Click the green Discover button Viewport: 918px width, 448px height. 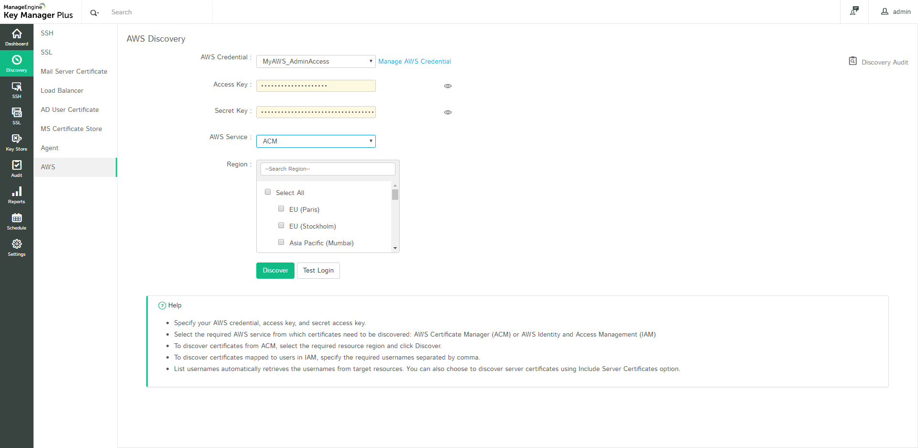pyautogui.click(x=275, y=271)
